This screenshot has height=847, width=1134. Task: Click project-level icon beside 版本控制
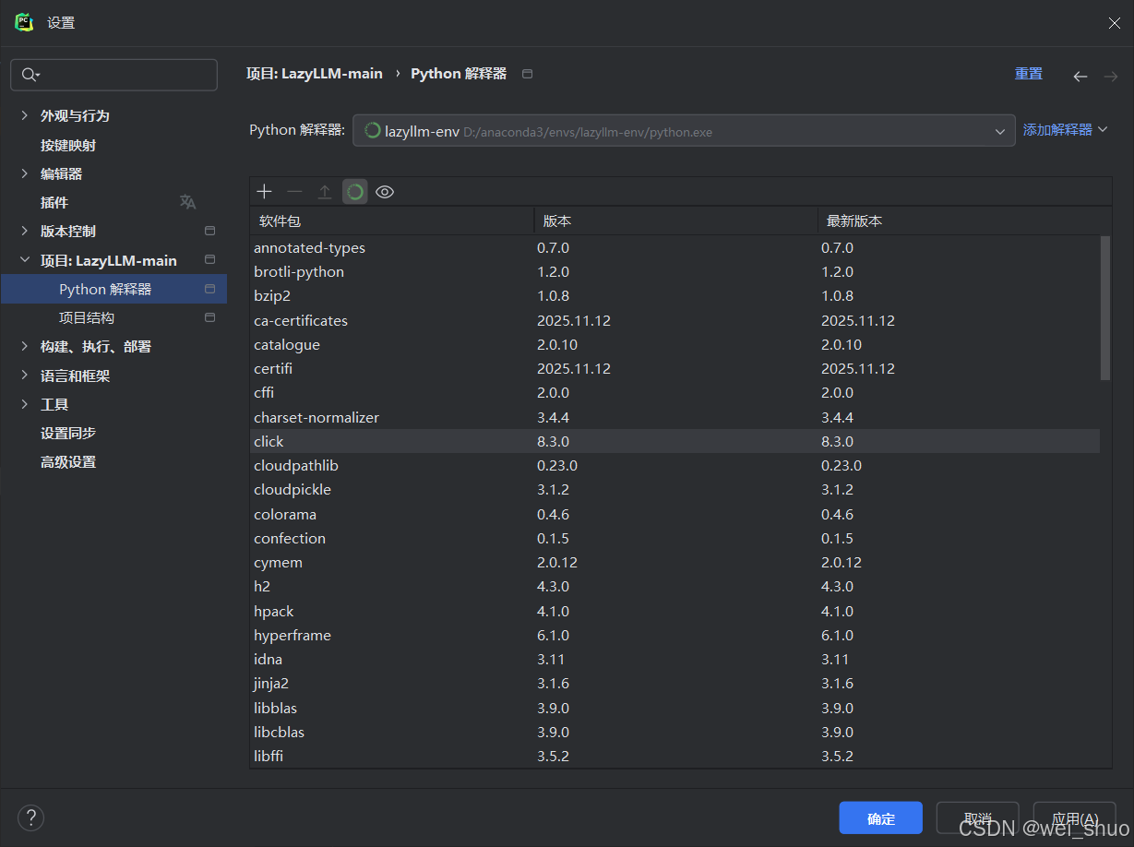(x=209, y=231)
